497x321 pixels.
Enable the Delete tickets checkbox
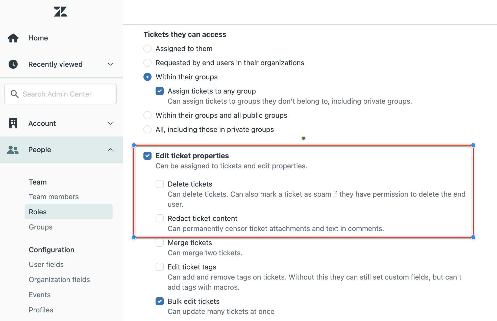[x=160, y=184]
